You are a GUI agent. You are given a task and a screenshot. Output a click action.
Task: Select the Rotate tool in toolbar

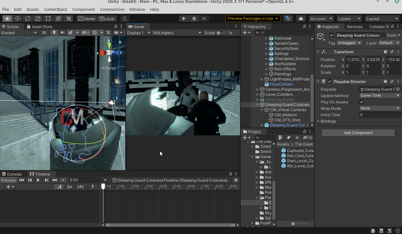click(x=28, y=19)
